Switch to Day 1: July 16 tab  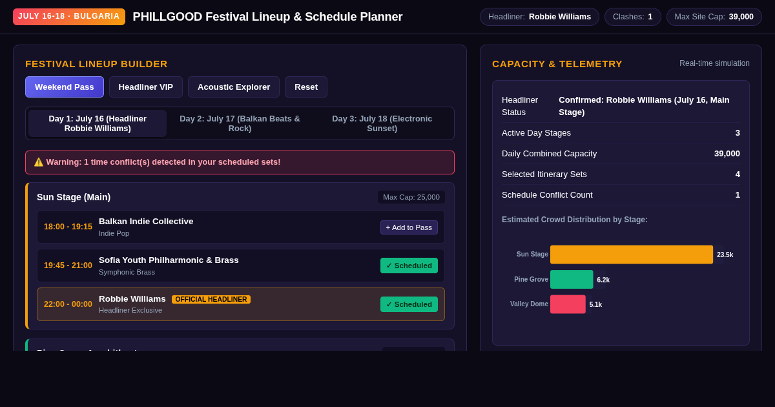98,123
